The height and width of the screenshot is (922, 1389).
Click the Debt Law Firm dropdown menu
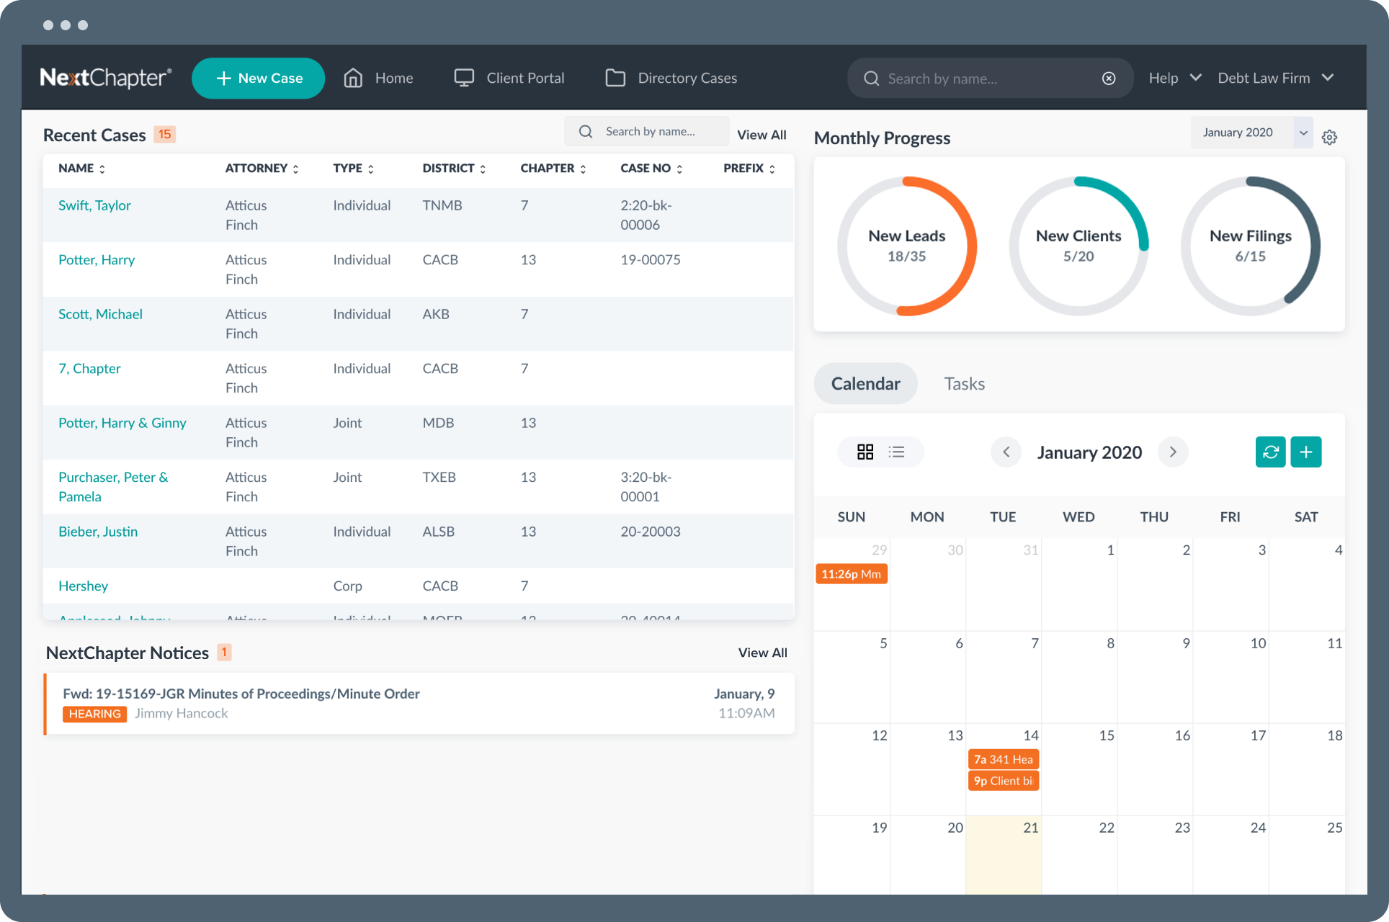coord(1279,77)
